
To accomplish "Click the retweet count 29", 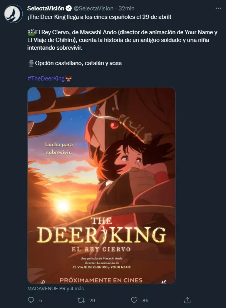I will click(x=92, y=300).
